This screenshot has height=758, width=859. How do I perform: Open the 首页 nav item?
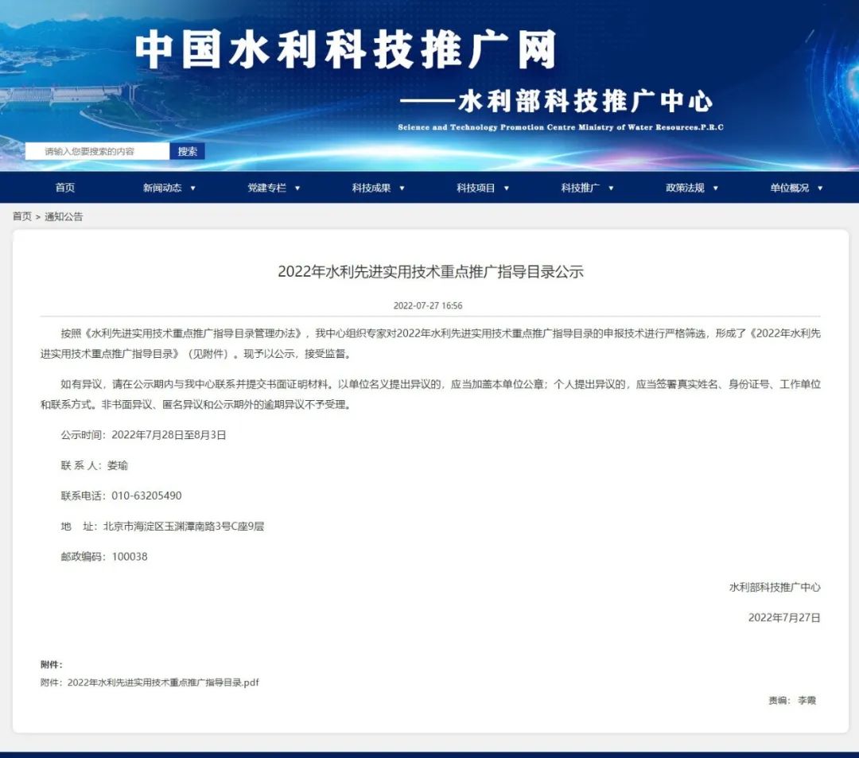click(65, 188)
